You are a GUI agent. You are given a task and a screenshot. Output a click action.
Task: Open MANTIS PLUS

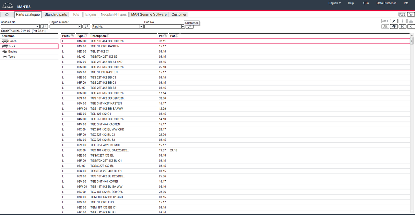(x=402, y=15)
